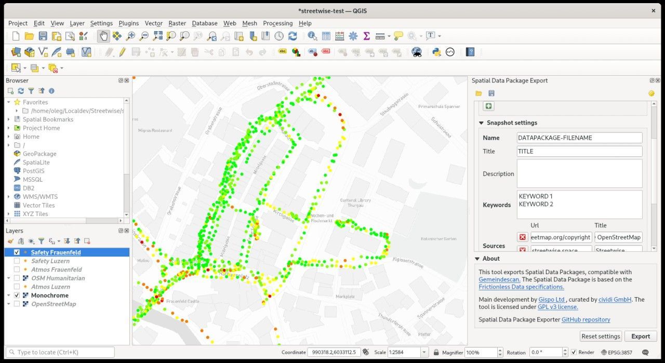
Task: Open the messages speech bubble in status bar
Action: point(645,352)
